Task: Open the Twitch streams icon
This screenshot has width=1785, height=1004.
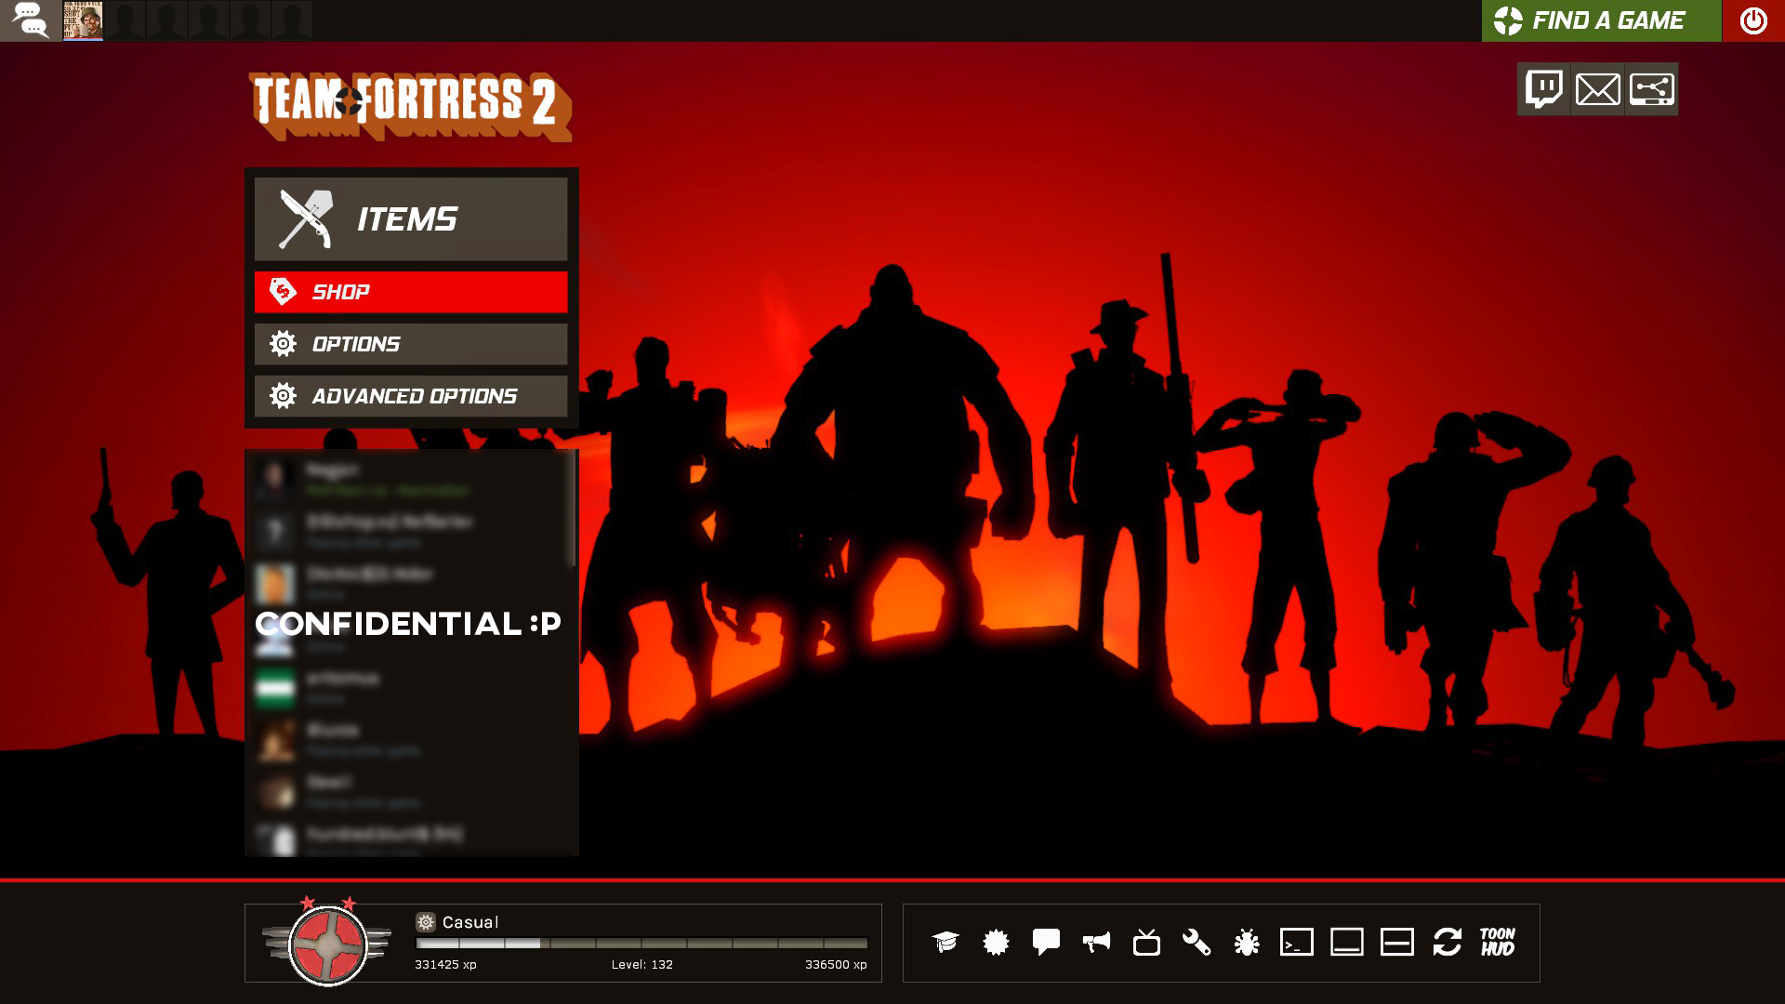Action: (1544, 89)
